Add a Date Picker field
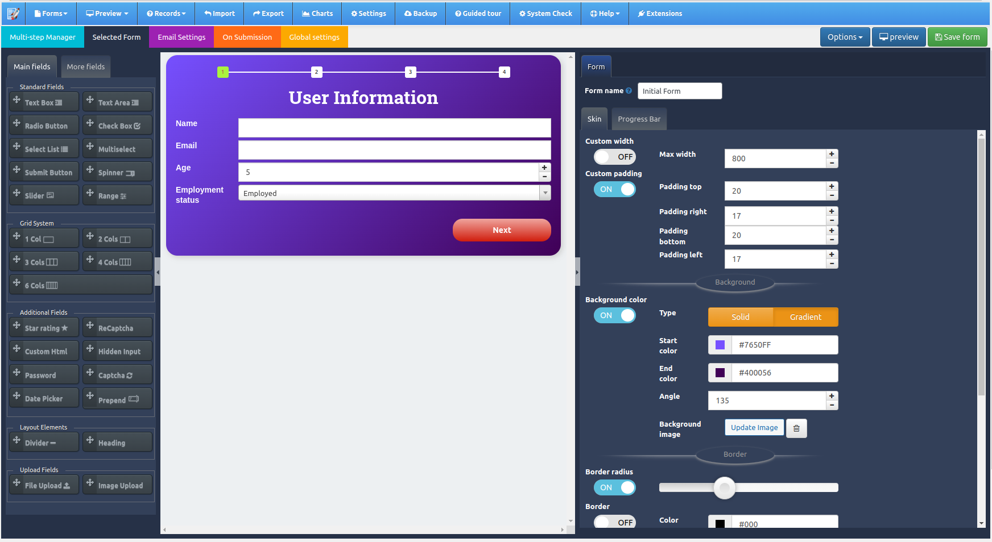The image size is (992, 542). pos(44,397)
